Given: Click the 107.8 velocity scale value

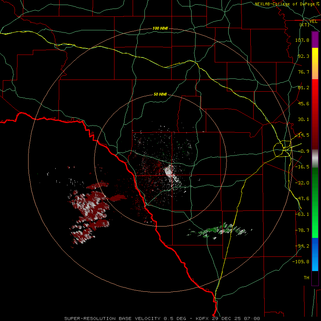Looking at the screenshot, I should (302, 40).
